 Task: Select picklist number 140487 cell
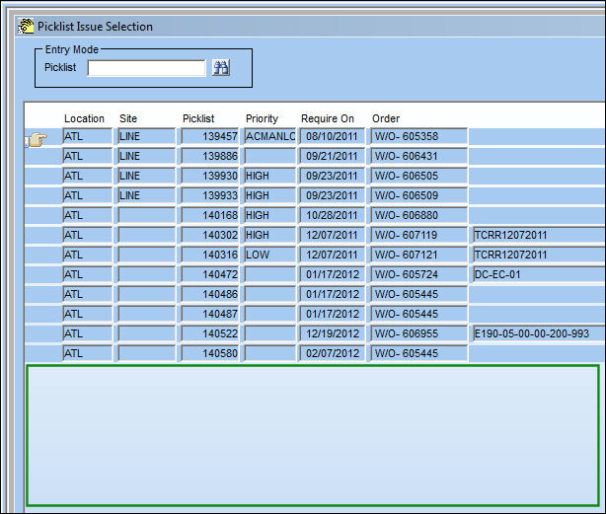(x=210, y=314)
